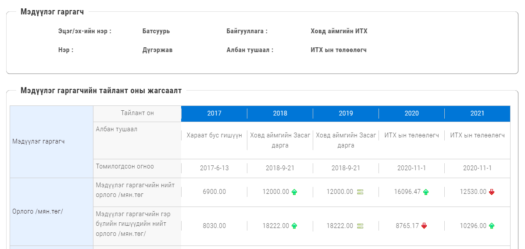Click green up arrow next to 10296.00
Viewport: 525px width, 249px height.
(x=492, y=226)
